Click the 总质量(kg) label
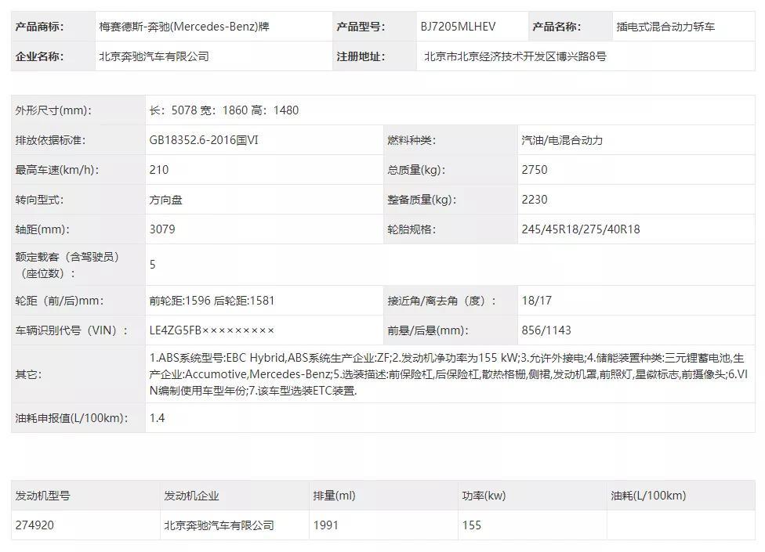Image resolution: width=765 pixels, height=552 pixels. pyautogui.click(x=417, y=170)
